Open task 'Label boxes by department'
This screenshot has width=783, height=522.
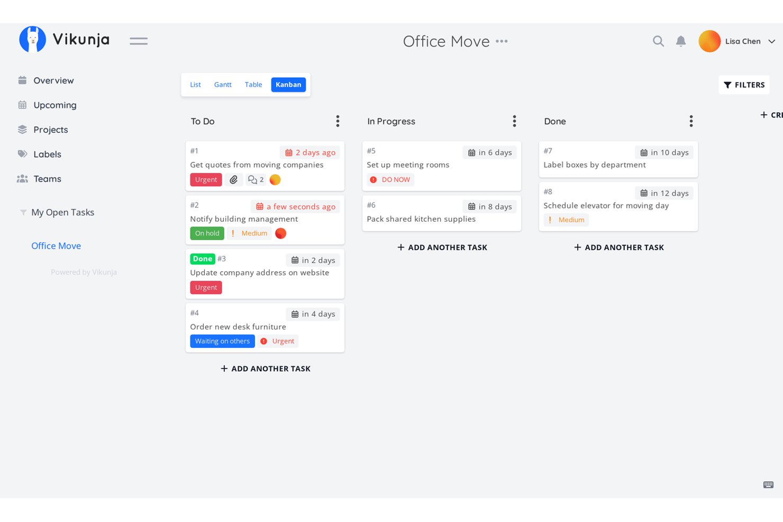(595, 165)
